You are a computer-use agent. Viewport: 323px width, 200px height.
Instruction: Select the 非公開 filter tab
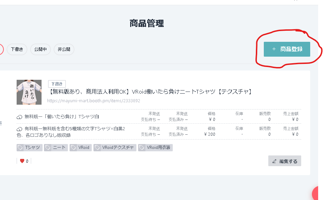pos(64,49)
